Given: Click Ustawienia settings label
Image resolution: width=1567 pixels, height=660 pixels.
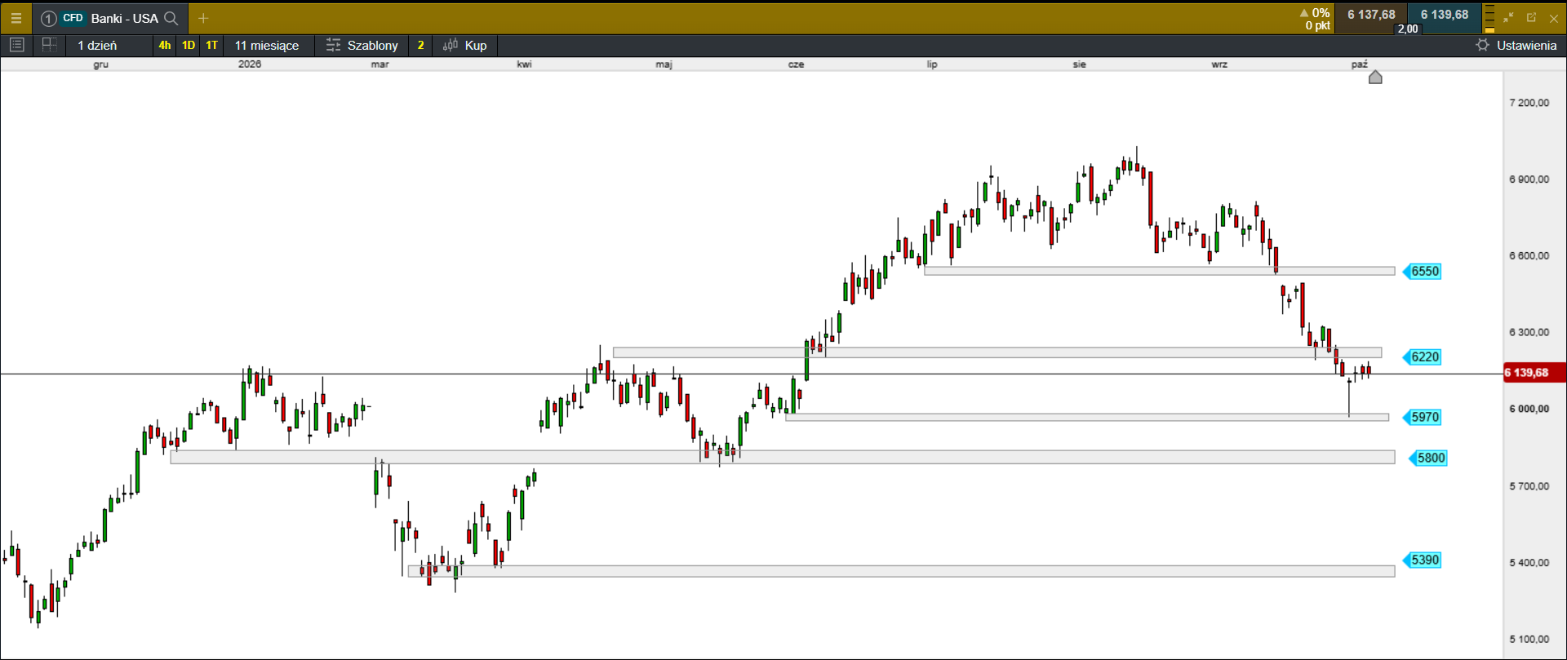Looking at the screenshot, I should click(1526, 45).
